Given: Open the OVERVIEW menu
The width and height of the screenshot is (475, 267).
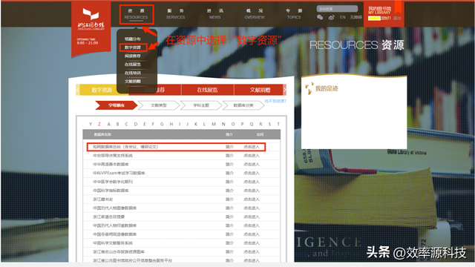Looking at the screenshot, I should tap(255, 14).
